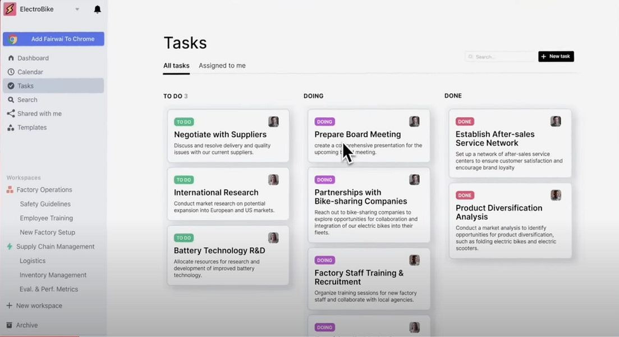Open notifications bell
Screen dimensions: 619x337
click(x=97, y=9)
